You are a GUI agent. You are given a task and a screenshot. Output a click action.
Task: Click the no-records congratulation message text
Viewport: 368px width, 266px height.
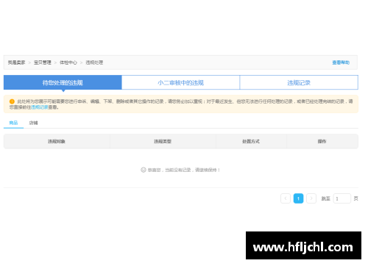pos(184,170)
